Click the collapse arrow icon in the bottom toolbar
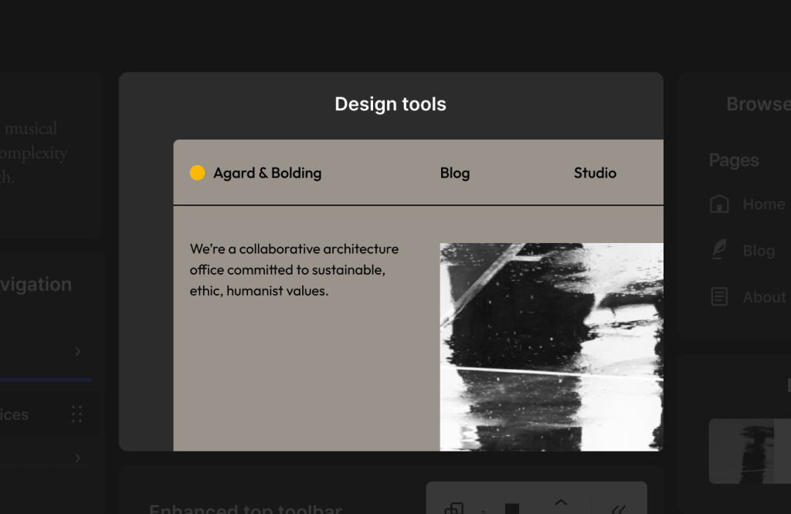 coord(560,503)
